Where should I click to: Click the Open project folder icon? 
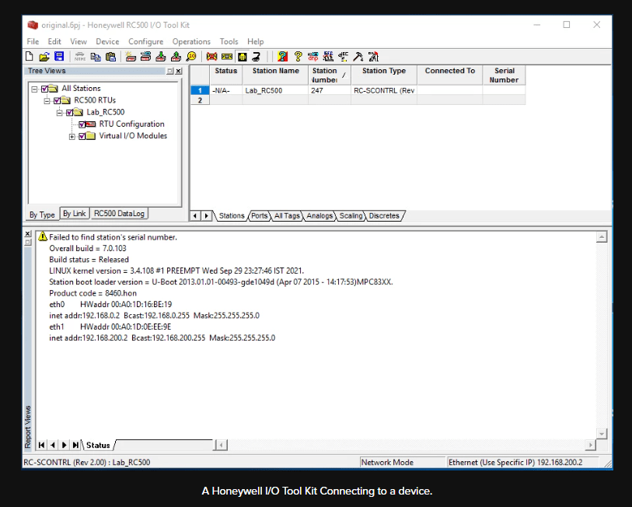click(x=44, y=57)
